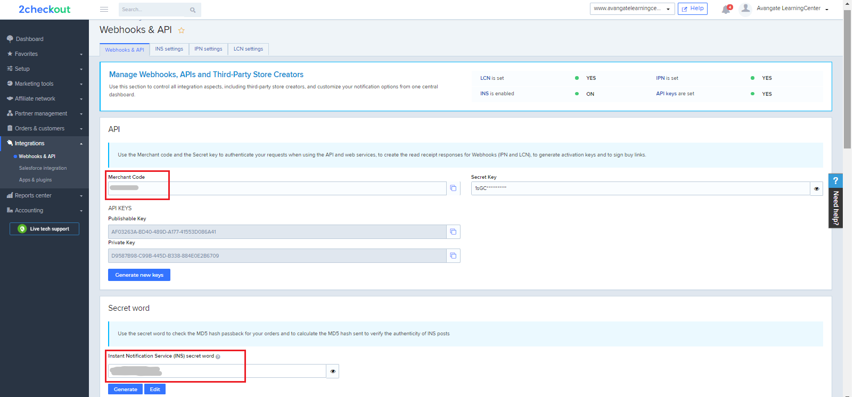Image resolution: width=854 pixels, height=397 pixels.
Task: Expand Favorites sidebar menu
Action: tap(44, 54)
